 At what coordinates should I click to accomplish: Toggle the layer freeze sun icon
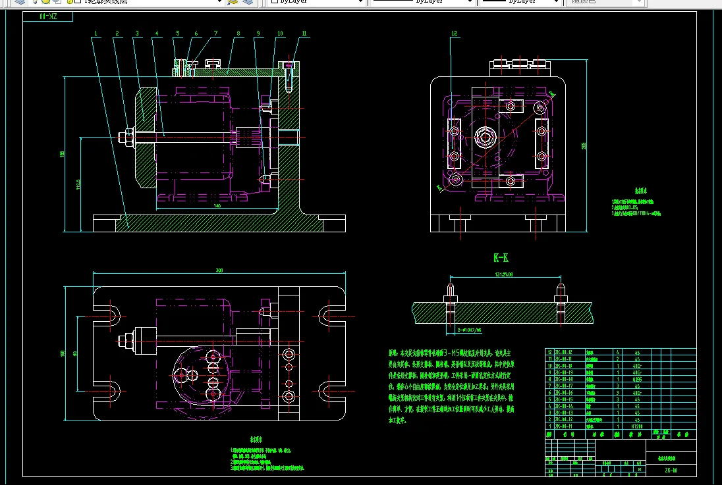[47, 2]
